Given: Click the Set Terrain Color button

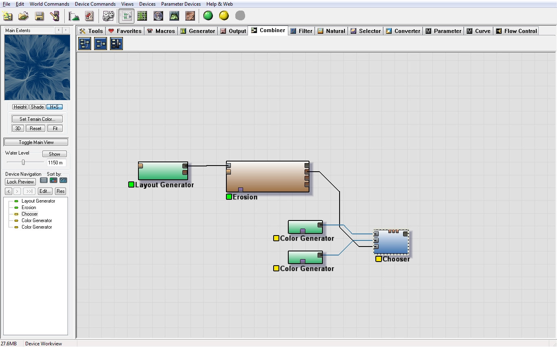Looking at the screenshot, I should tap(37, 119).
